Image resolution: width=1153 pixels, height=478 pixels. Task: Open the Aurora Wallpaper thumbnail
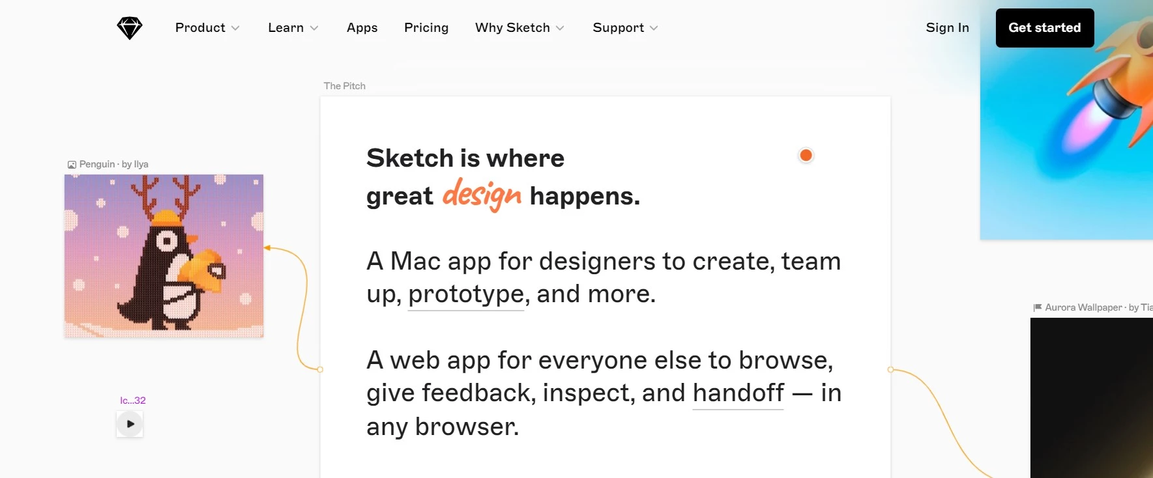coord(1091,397)
